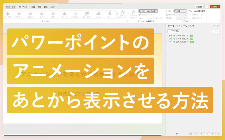The image size is (225, 140).
Task: Apply the グローとターン animation effect
Action: [87, 15]
